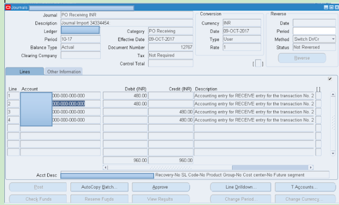The width and height of the screenshot is (339, 205).
Task: Click the Ledger field
Action: click(80, 31)
